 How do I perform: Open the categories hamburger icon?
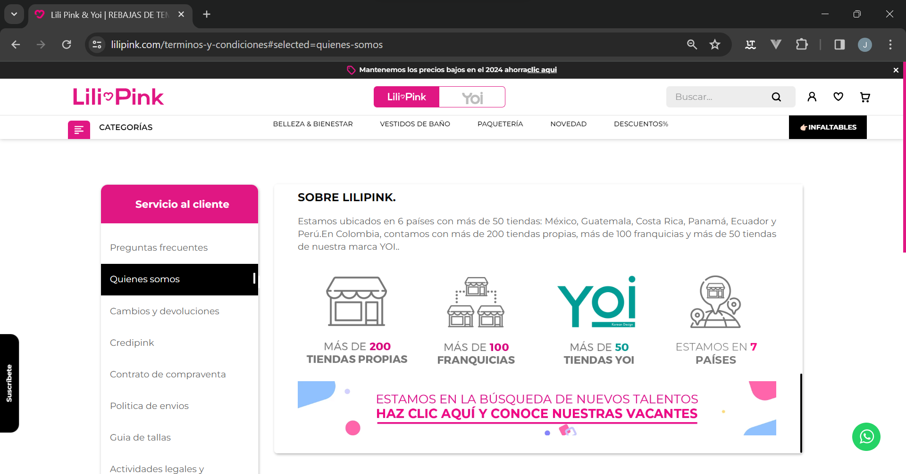coord(79,130)
